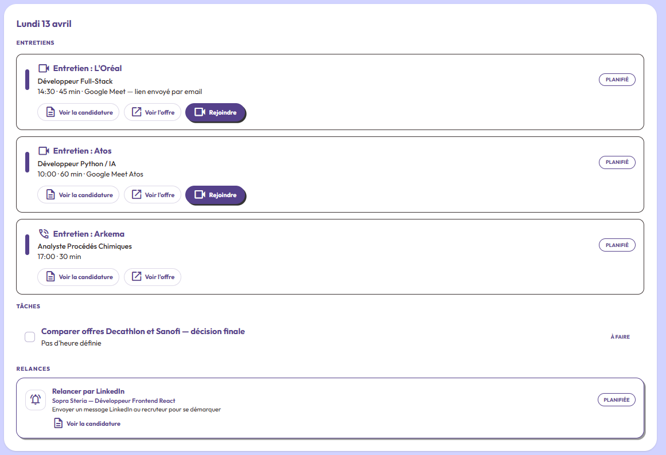Viewport: 666px width, 455px height.
Task: Click the PLANIFIÉ badge on Arkema interview
Action: (x=617, y=245)
